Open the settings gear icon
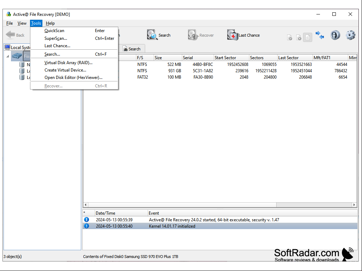The height and width of the screenshot is (271, 362). (350, 35)
